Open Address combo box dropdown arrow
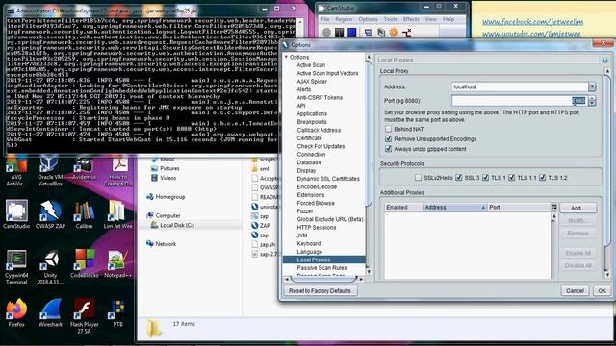 click(592, 86)
